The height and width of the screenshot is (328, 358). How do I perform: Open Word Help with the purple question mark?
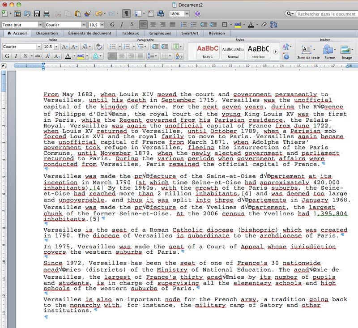point(197,14)
